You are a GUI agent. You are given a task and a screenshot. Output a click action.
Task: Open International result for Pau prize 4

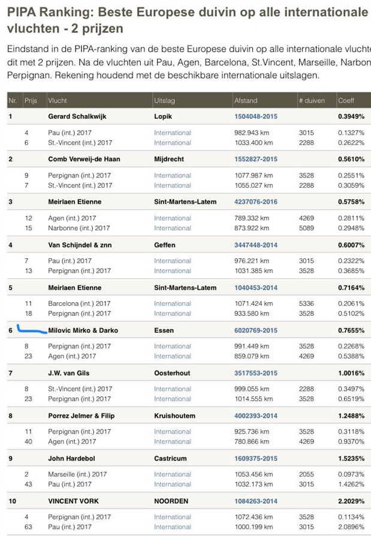173,133
